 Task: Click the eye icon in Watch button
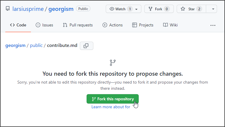(112, 9)
